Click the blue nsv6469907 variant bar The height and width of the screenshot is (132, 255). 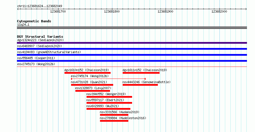pos(132,49)
